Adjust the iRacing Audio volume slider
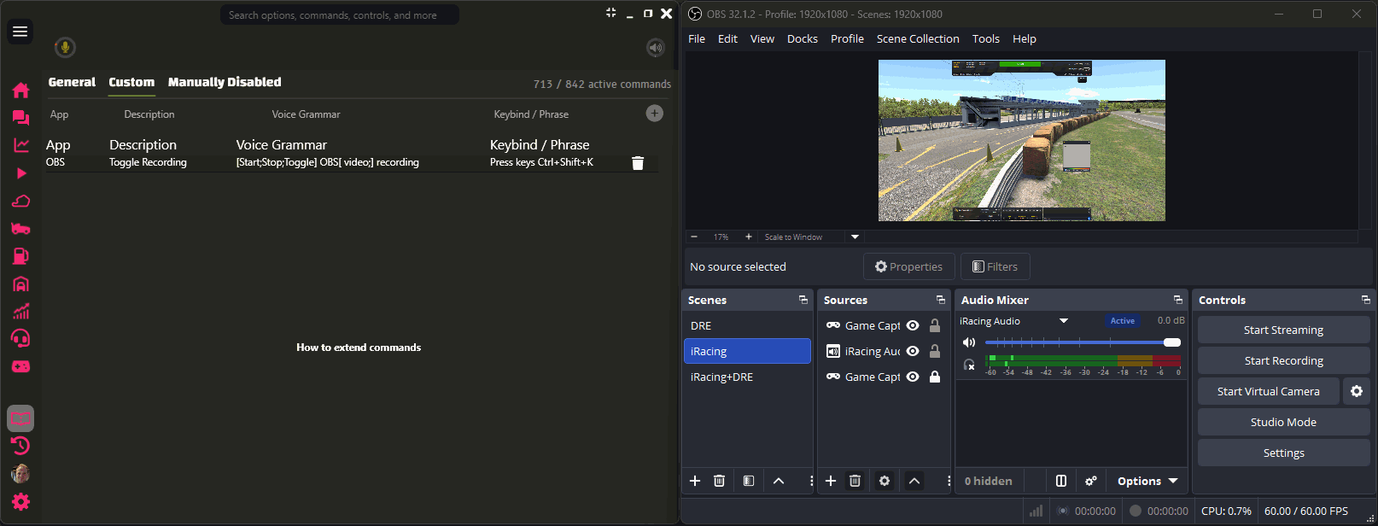The width and height of the screenshot is (1378, 526). (x=1083, y=342)
